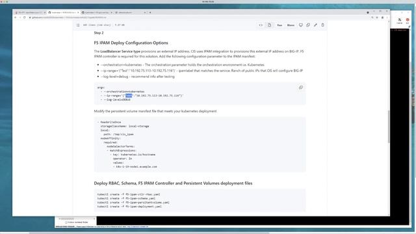416x234 pixels.
Task: Copy raw file contents icon
Action: tap(308, 25)
